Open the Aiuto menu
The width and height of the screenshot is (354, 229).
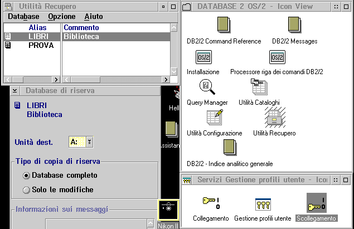pos(93,17)
